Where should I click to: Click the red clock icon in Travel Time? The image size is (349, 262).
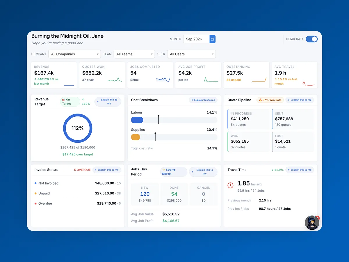pyautogui.click(x=230, y=185)
